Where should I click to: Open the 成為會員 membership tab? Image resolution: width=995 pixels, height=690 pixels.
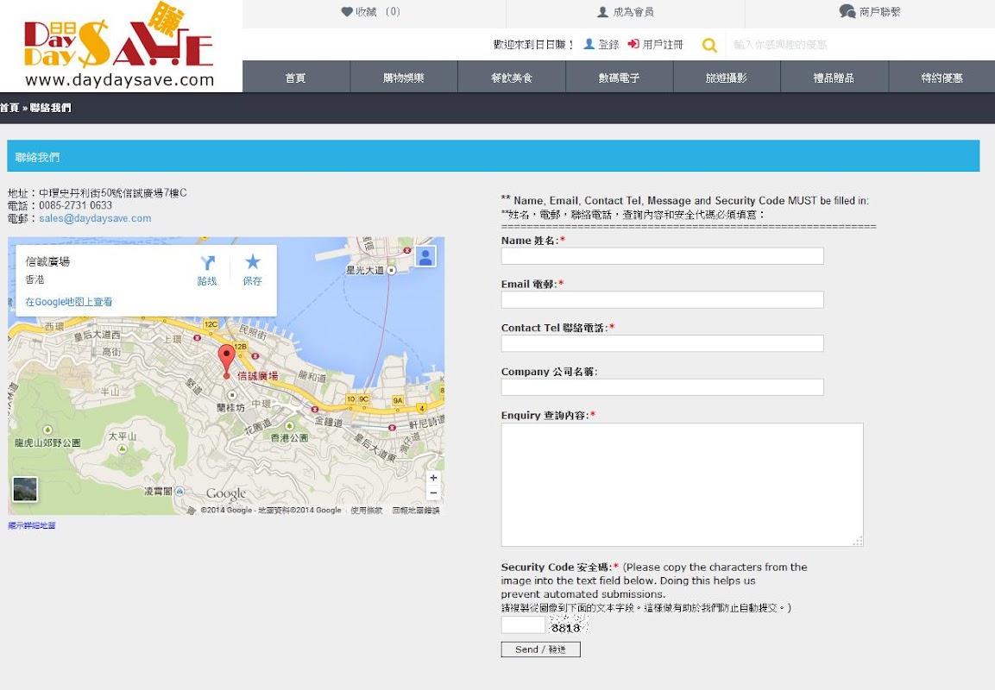pyautogui.click(x=625, y=12)
